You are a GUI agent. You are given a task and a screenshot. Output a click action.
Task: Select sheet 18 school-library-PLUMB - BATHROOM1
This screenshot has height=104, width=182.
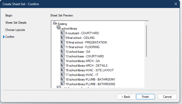click(x=90, y=80)
